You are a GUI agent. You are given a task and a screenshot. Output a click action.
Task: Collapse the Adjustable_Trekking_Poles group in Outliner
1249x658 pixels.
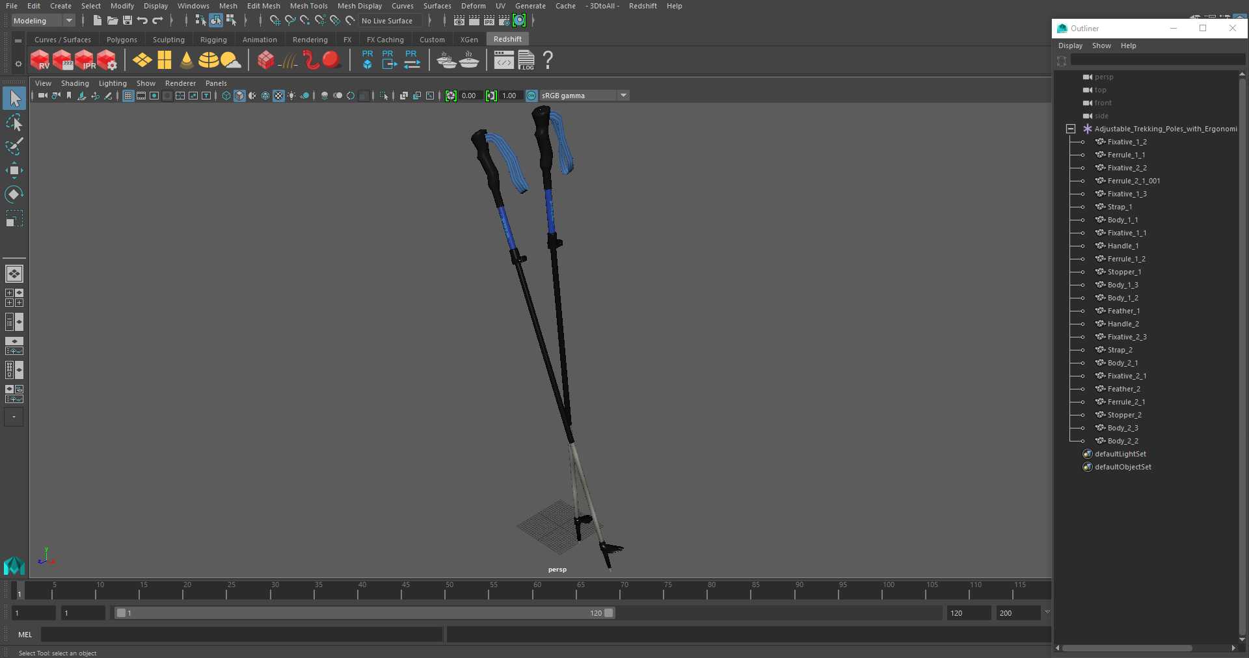pos(1071,129)
